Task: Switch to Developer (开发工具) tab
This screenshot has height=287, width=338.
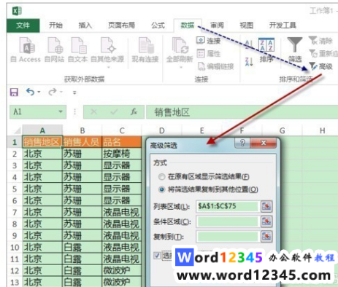Action: (x=283, y=25)
